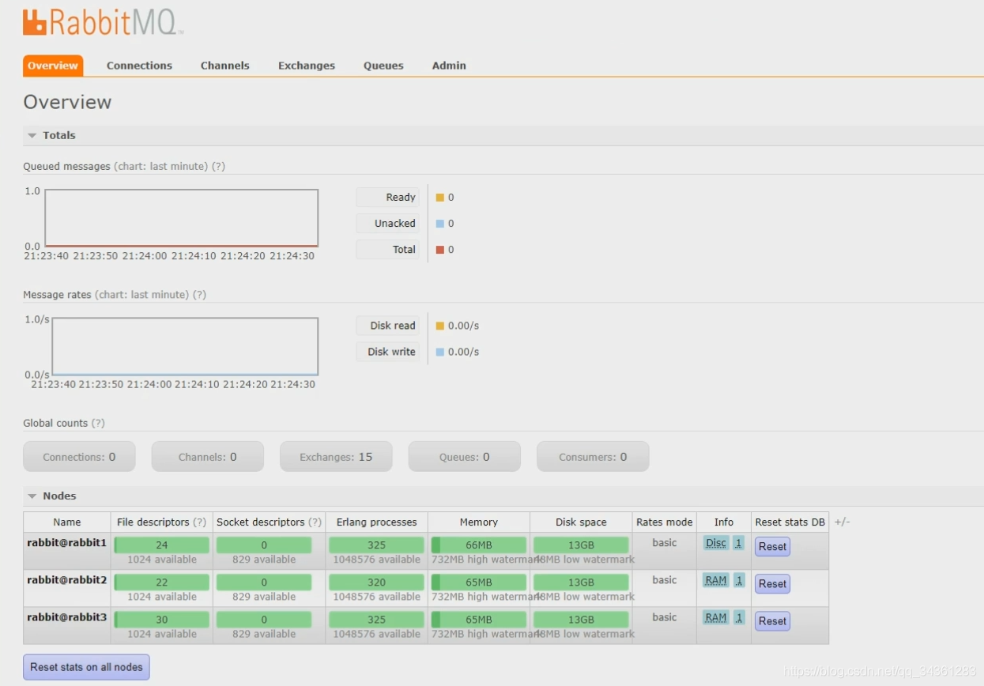Open the Exchanges tab
984x686 pixels.
point(307,66)
